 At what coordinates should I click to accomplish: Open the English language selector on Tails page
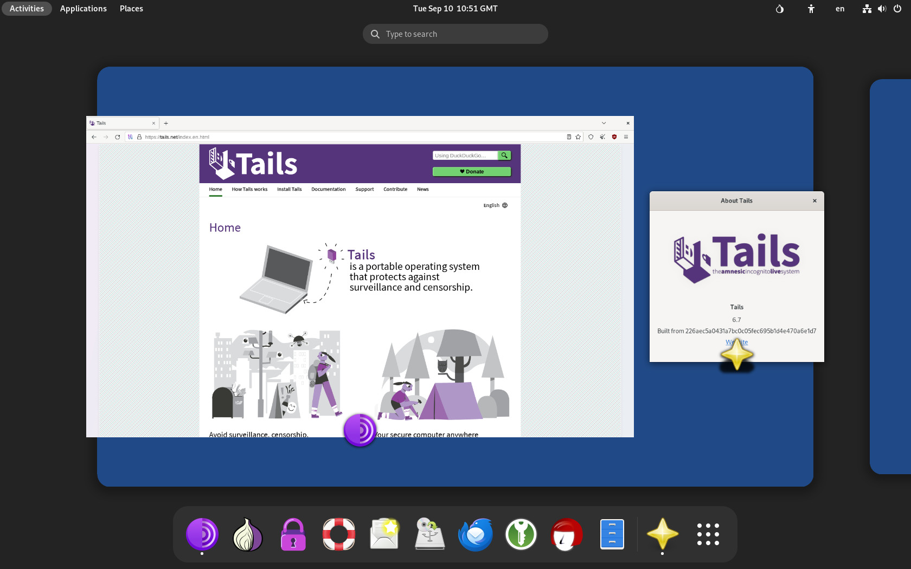click(x=496, y=205)
